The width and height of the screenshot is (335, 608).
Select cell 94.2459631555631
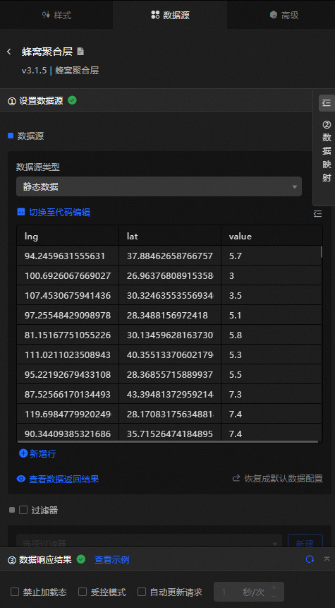click(68, 256)
